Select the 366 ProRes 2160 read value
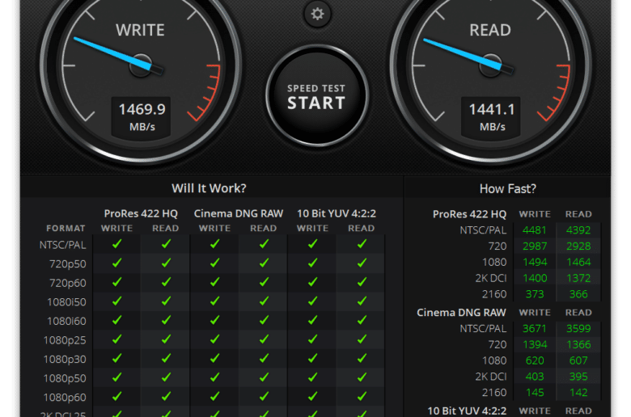 (578, 294)
